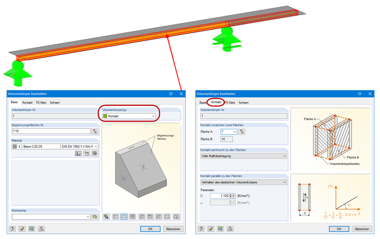Close the right Volumenkörper bearbeiten dialog
Viewport: 380px width, 239px height.
pos(370,94)
